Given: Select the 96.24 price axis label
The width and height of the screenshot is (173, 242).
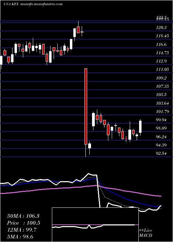Looking at the screenshot, I should pos(161,137).
